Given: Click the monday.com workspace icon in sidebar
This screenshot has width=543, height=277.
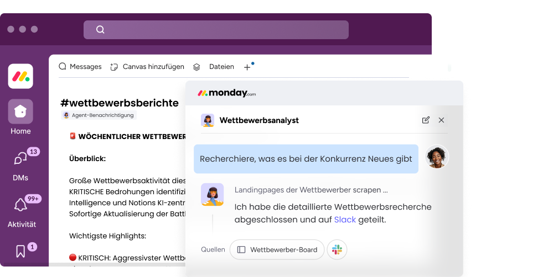Looking at the screenshot, I should (x=20, y=76).
